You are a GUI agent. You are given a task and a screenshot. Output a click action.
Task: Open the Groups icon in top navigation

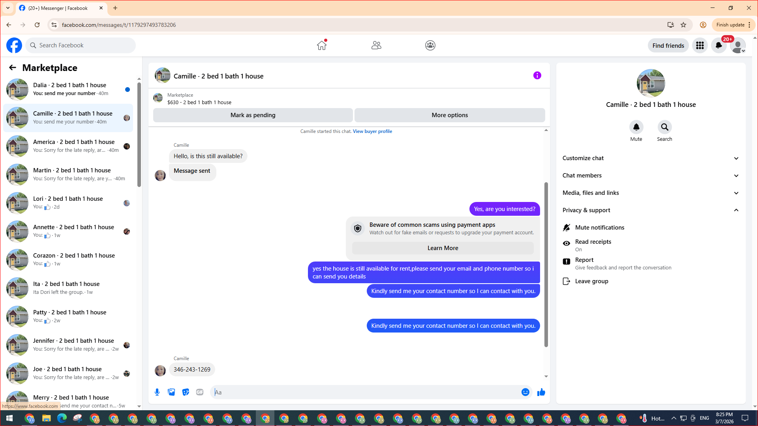430,45
